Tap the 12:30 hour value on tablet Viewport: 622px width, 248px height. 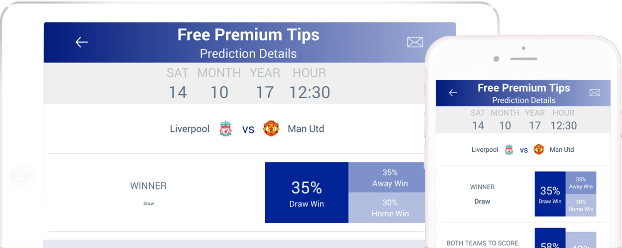click(x=310, y=92)
